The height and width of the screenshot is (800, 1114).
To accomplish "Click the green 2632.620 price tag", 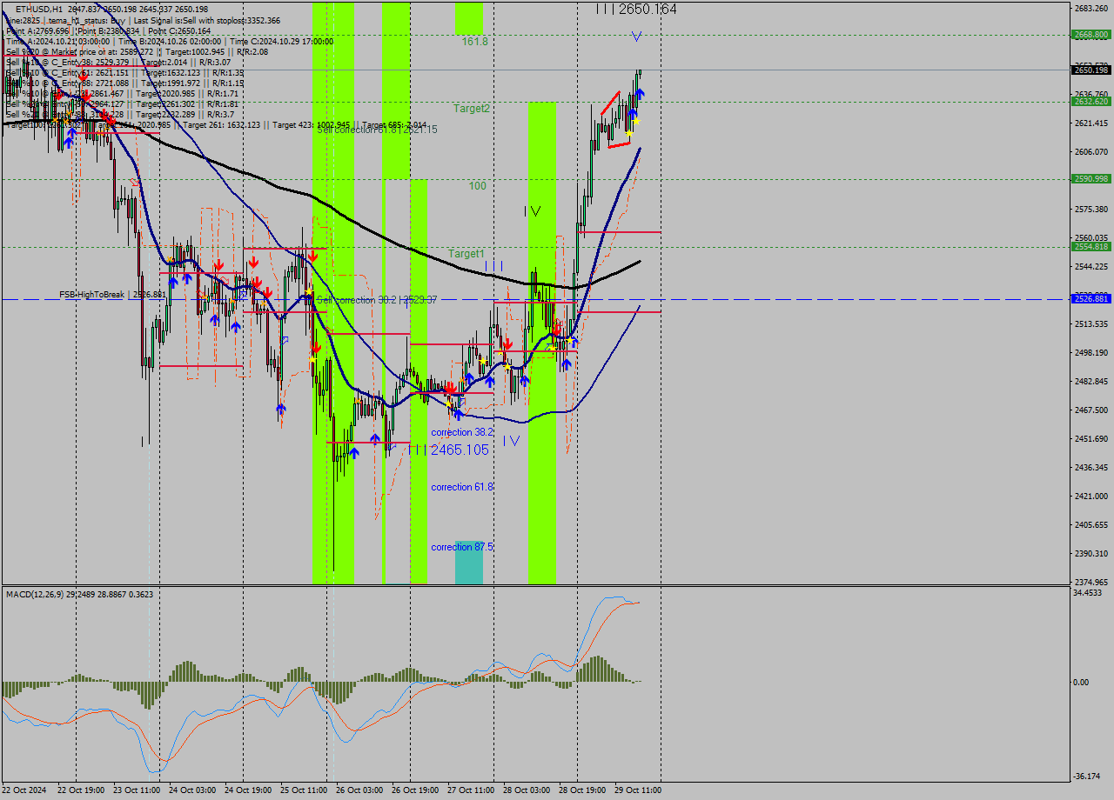I will (x=1091, y=102).
